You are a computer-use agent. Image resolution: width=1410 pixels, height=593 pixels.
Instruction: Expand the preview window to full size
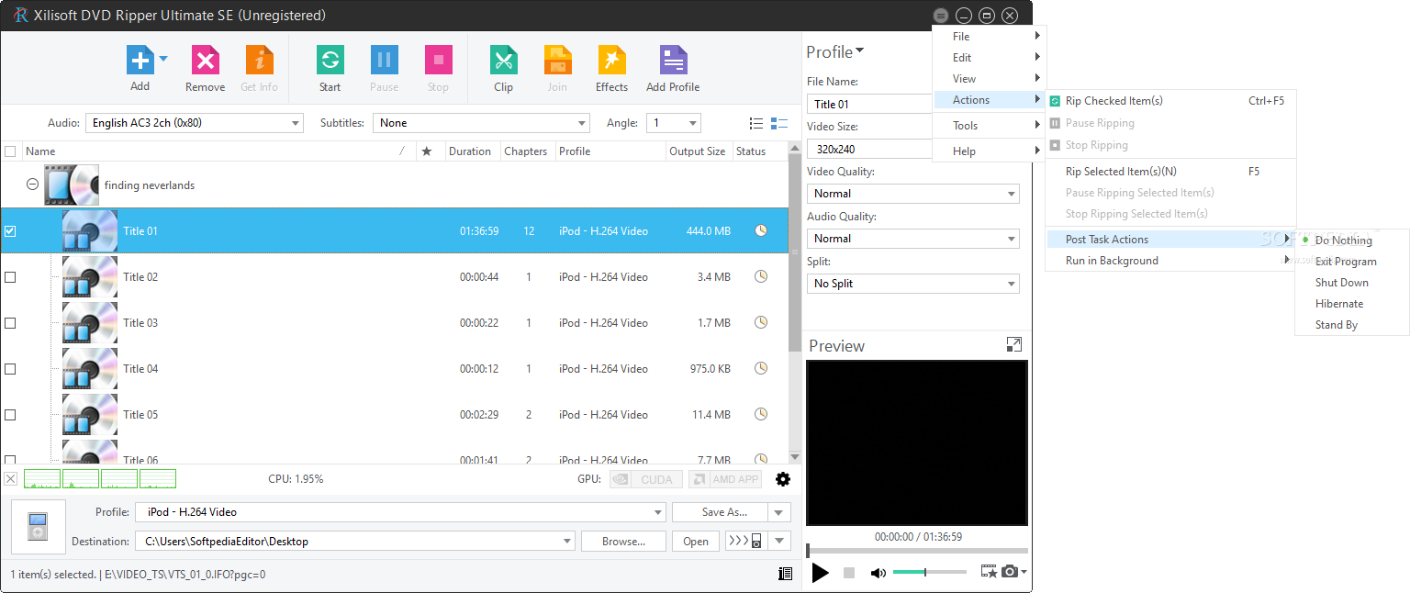coord(1013,344)
